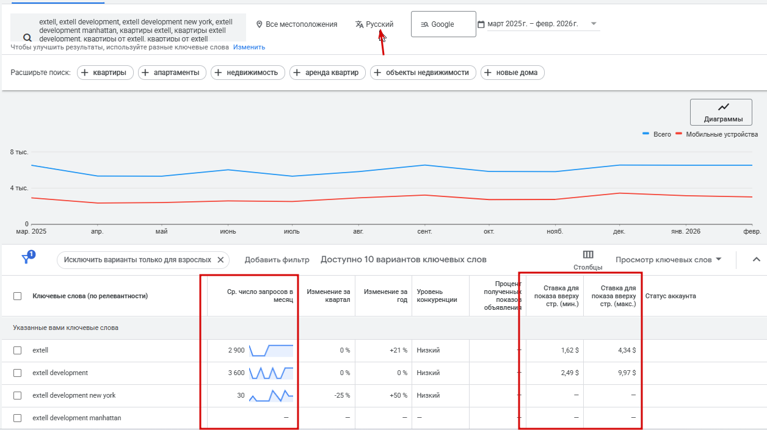Click the location pin icon
767x430 pixels.
pos(260,24)
